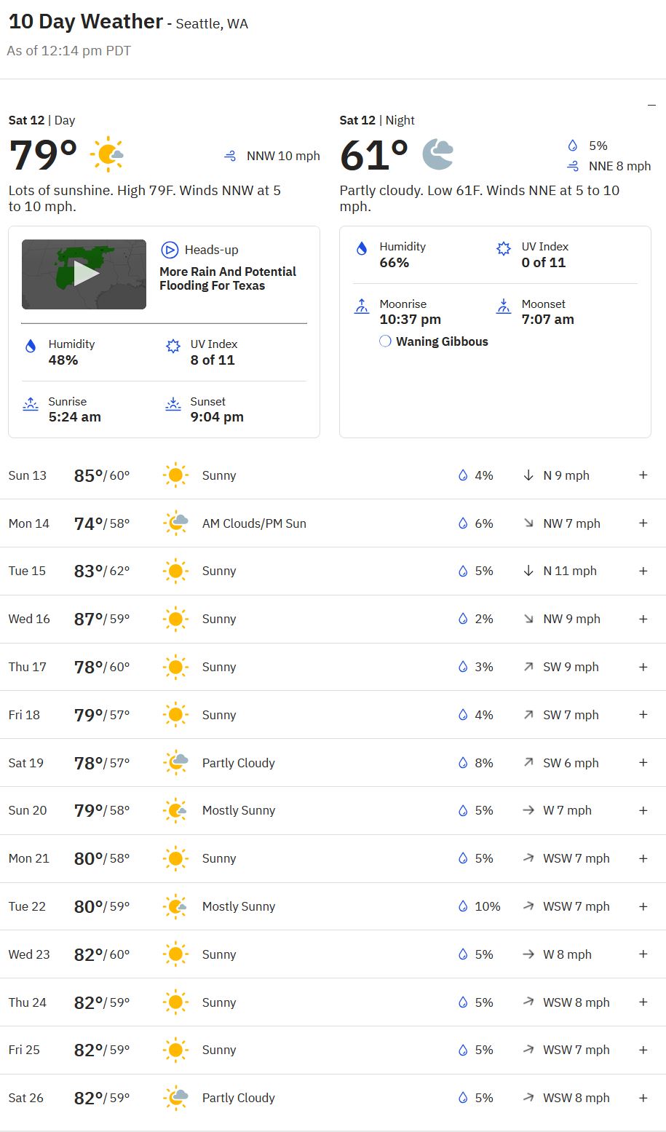The width and height of the screenshot is (666, 1132).
Task: Expand the Sat 26 forecast row
Action: [643, 1098]
